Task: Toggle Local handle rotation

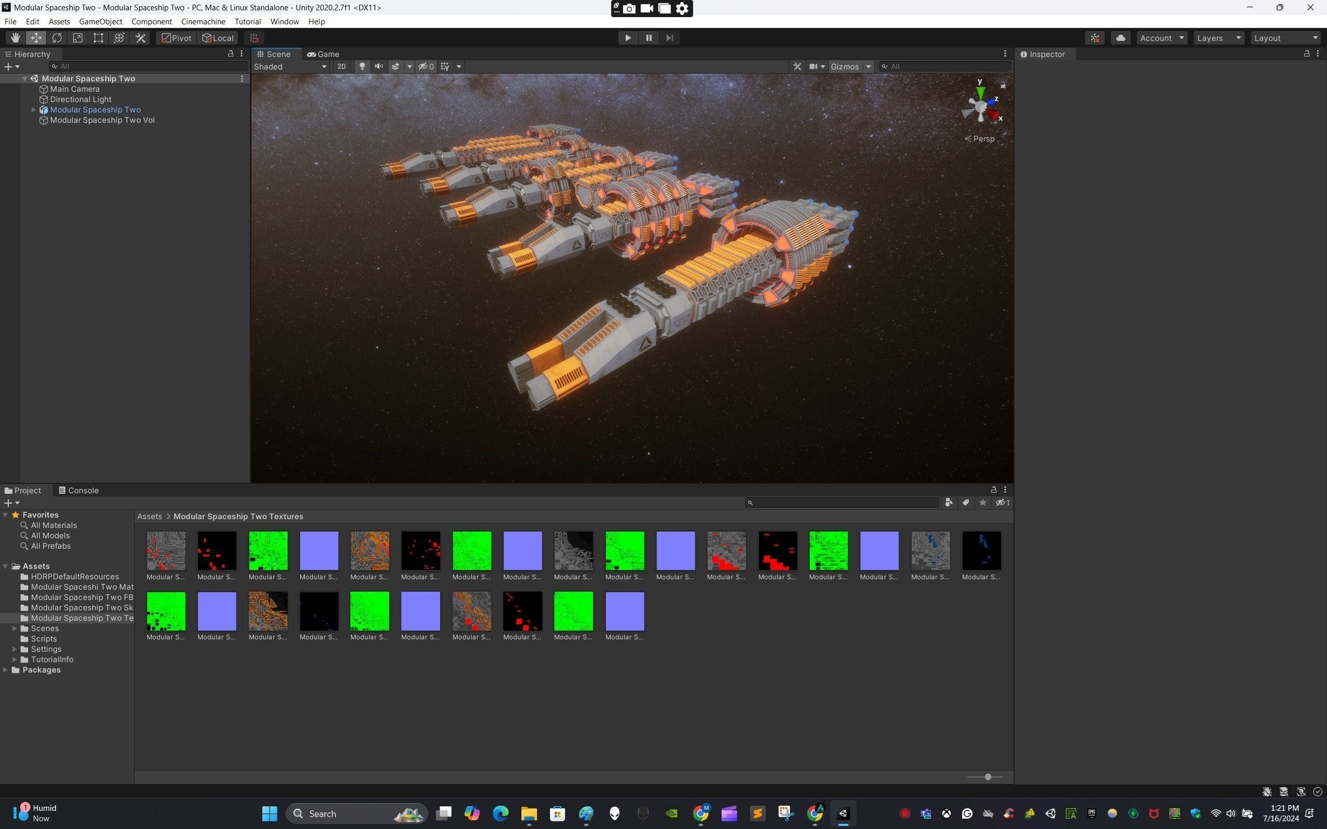Action: point(218,38)
